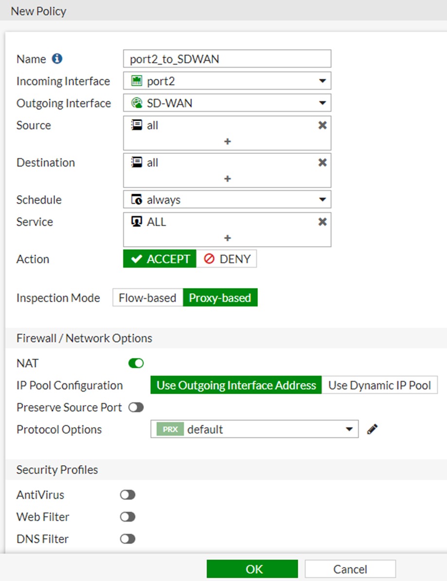Select Use Dynamic IP Pool option

[379, 385]
